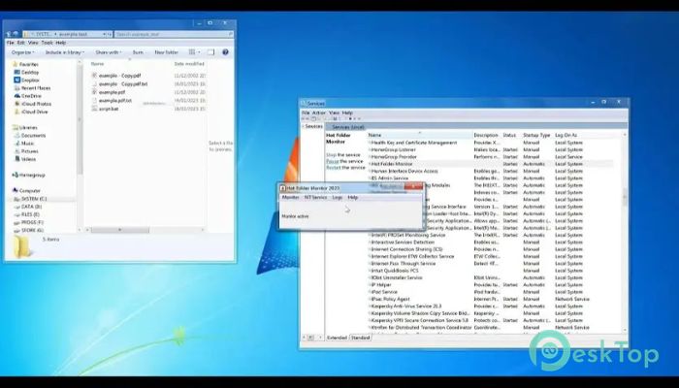
Task: Open NT Service menu in Hot Folder Monitor
Action: pyautogui.click(x=315, y=198)
